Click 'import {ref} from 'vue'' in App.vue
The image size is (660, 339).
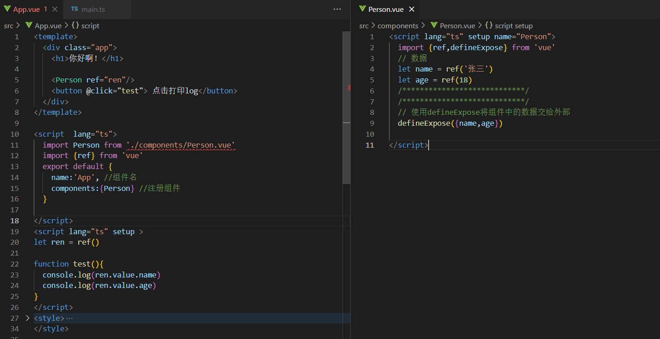point(93,155)
